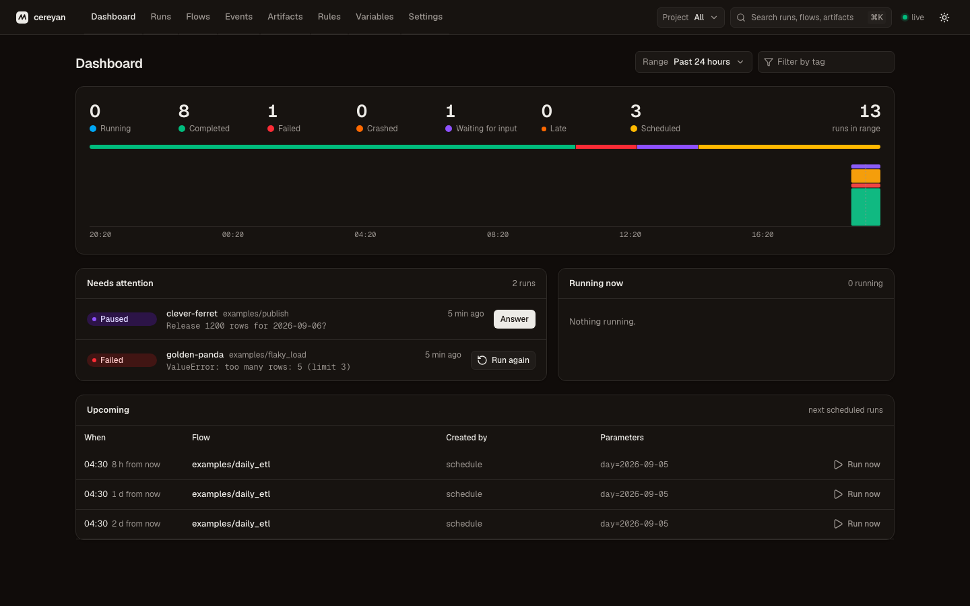Open the Dashboard tab

click(113, 17)
